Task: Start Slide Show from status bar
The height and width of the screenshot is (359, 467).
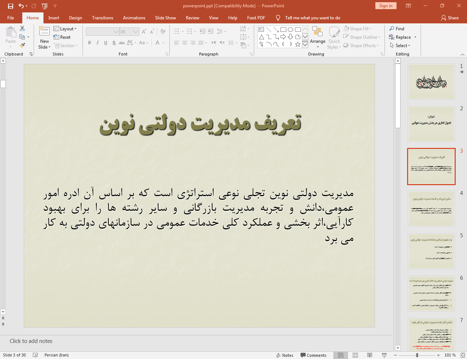Action: 384,355
